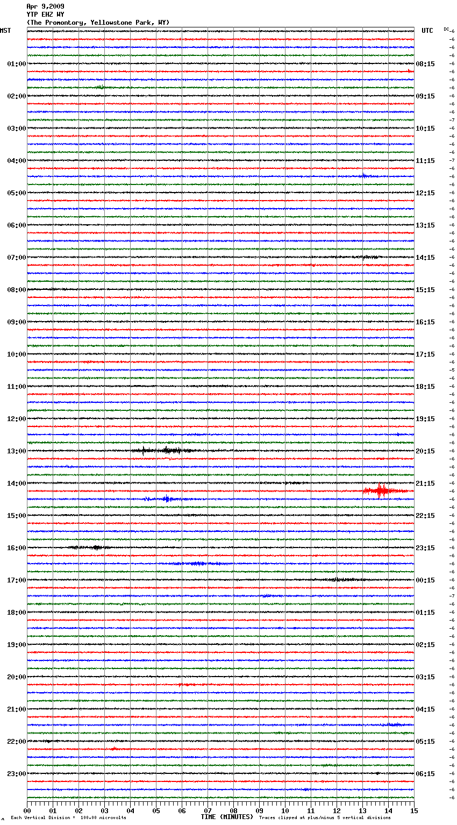
Task: Click minute axis label "00" at bottom left
Action: [x=27, y=810]
